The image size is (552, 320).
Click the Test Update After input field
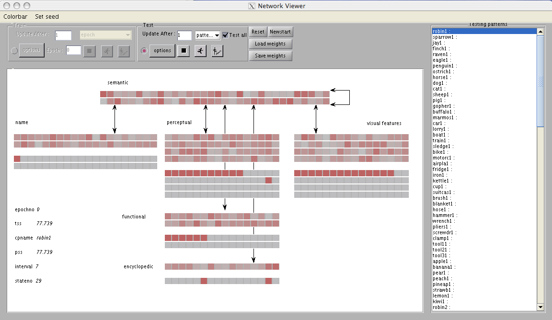tap(184, 35)
